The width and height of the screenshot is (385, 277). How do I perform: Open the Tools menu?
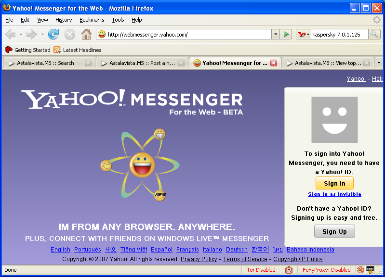click(118, 20)
